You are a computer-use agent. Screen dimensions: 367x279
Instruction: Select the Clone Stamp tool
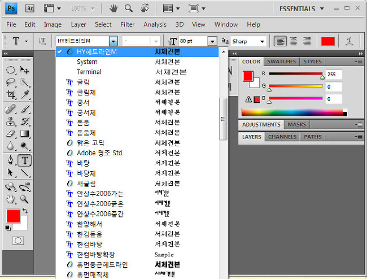(x=11, y=121)
